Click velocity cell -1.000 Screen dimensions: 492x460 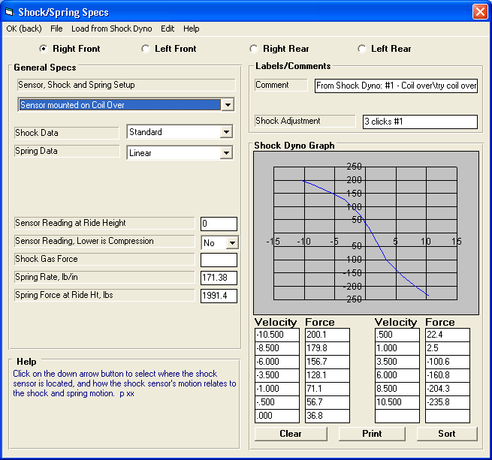tap(277, 389)
